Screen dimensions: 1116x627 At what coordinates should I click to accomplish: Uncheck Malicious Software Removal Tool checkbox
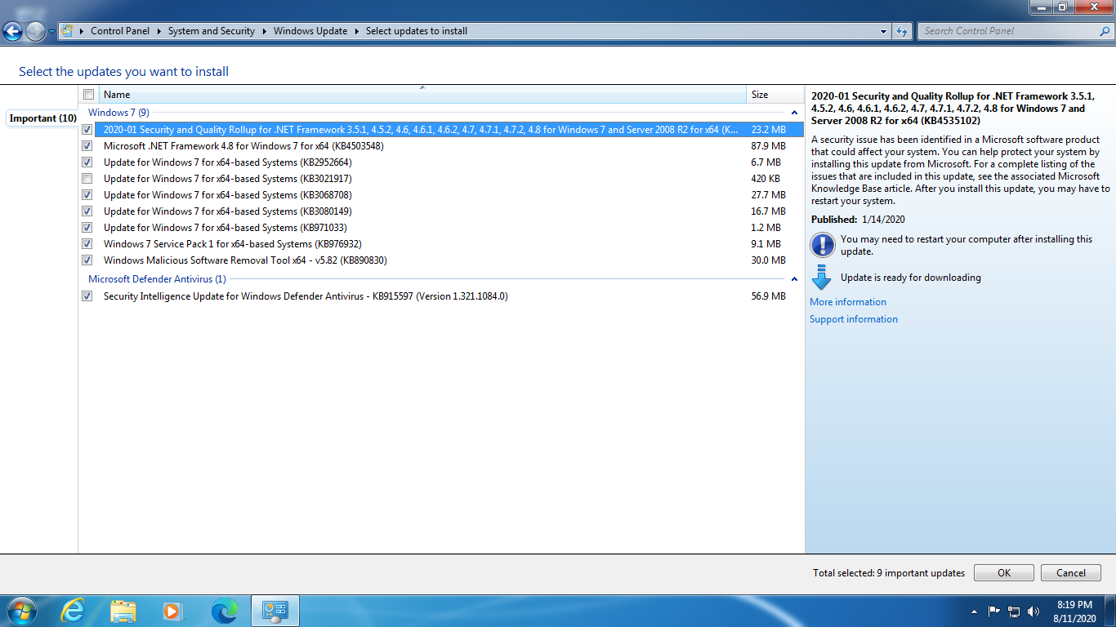coord(87,260)
